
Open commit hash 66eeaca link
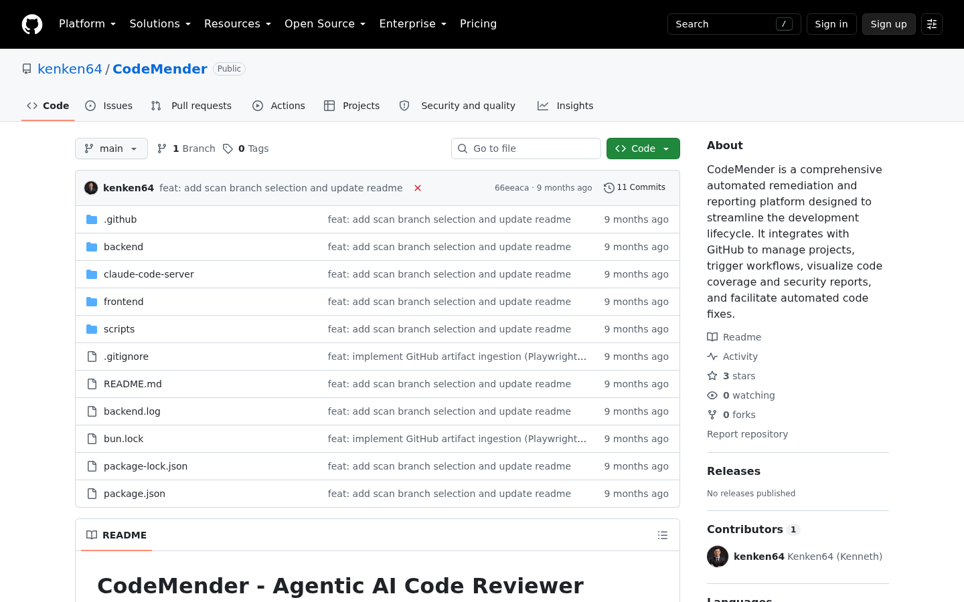click(x=511, y=188)
